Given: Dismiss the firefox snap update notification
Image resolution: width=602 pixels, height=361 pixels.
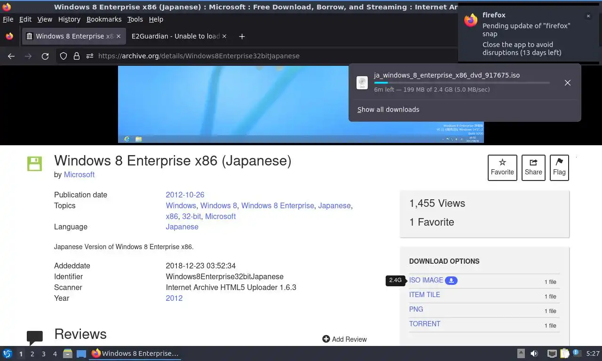Looking at the screenshot, I should click(x=588, y=16).
